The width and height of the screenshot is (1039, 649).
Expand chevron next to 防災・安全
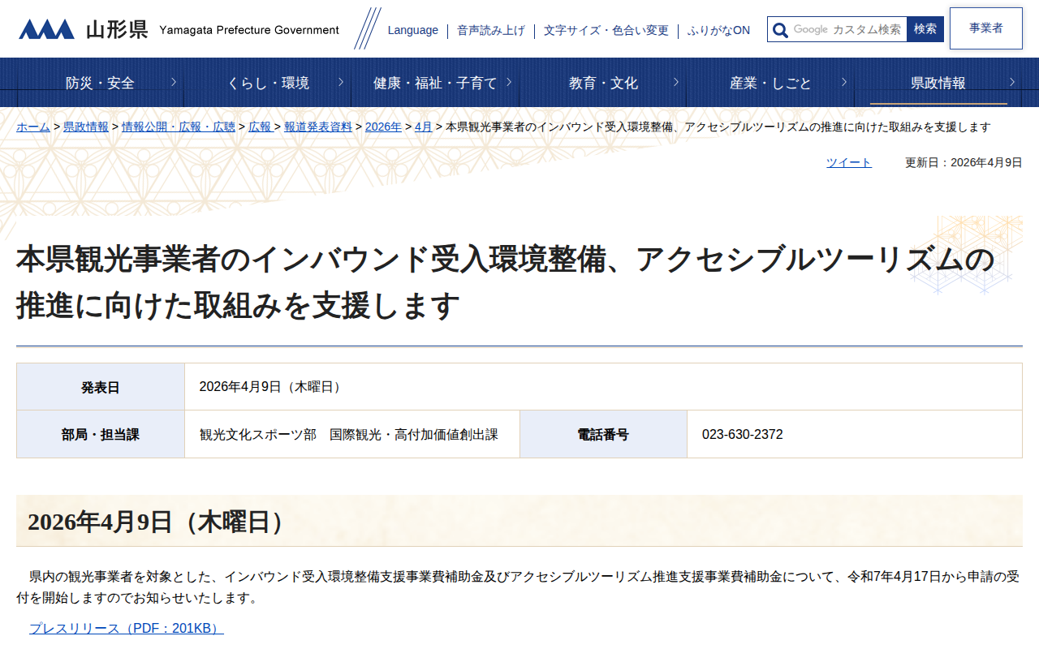click(174, 82)
